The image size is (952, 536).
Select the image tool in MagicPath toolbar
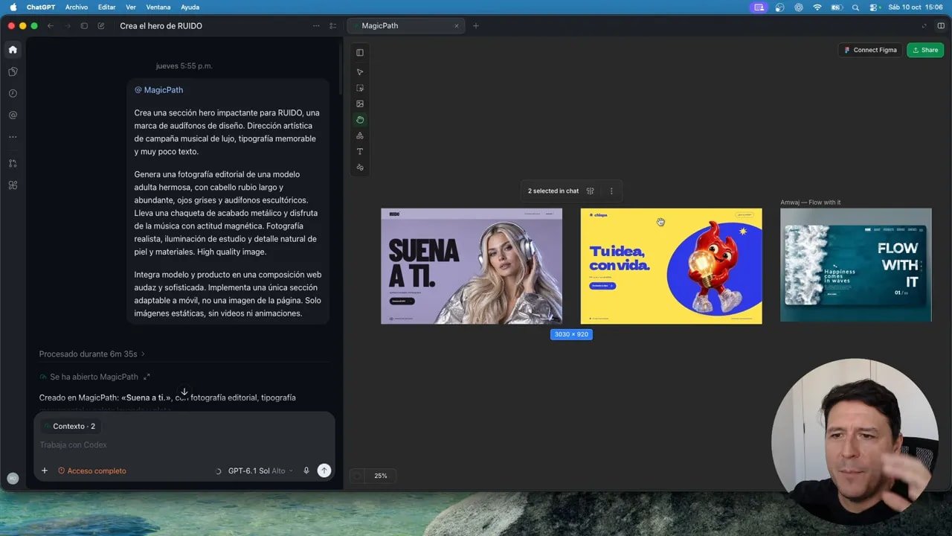point(360,104)
